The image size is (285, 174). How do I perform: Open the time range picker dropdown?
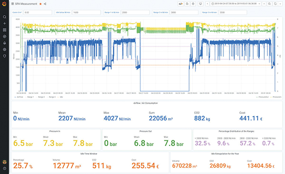236,4
